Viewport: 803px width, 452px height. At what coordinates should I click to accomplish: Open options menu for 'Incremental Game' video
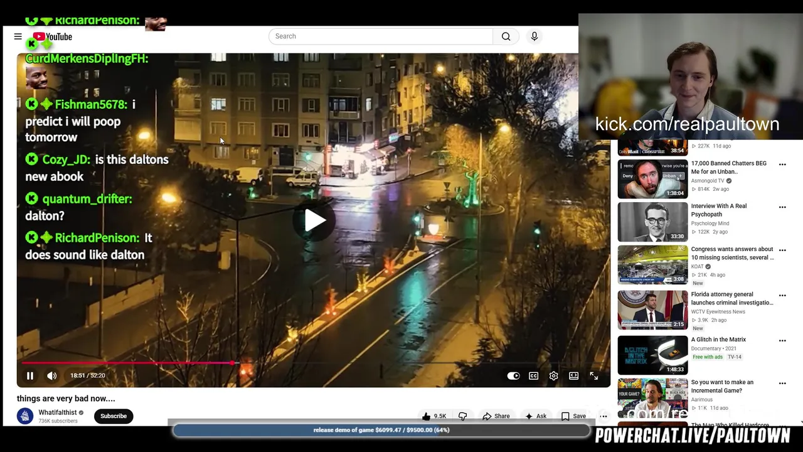[782, 383]
